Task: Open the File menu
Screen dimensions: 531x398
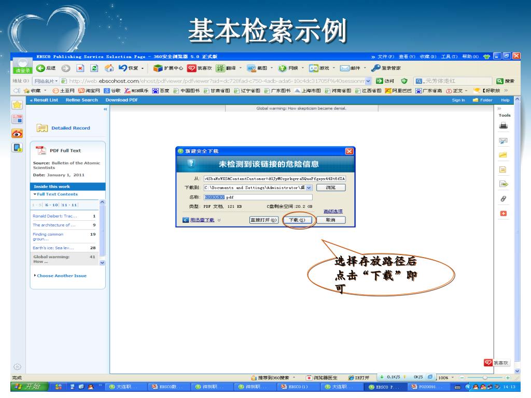Action: click(x=386, y=56)
